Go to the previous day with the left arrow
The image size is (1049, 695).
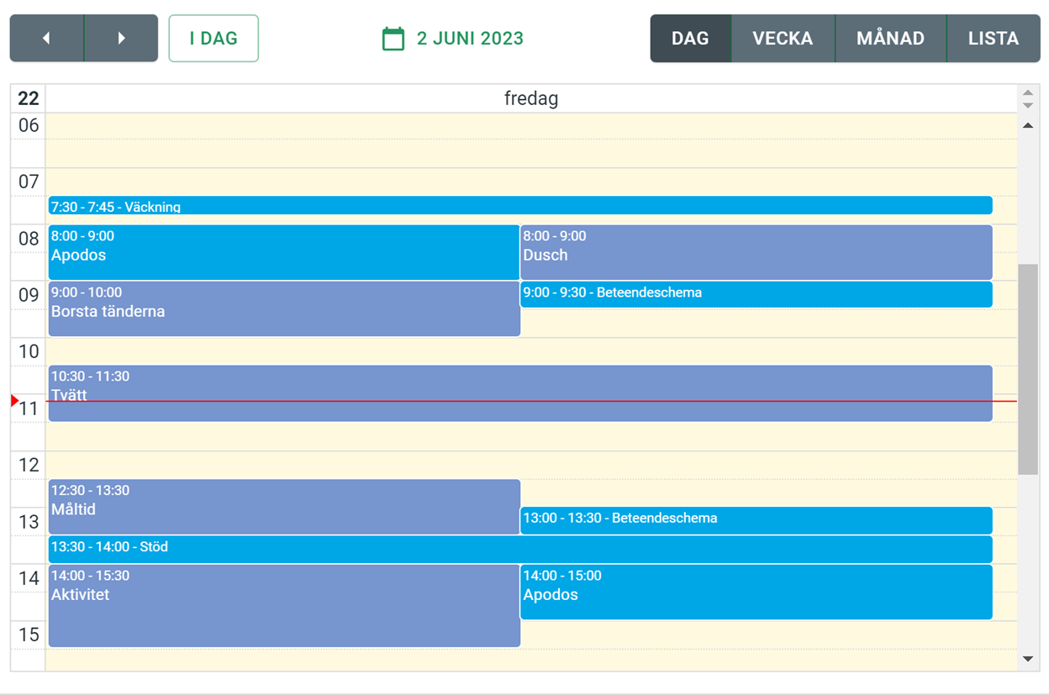pyautogui.click(x=47, y=38)
